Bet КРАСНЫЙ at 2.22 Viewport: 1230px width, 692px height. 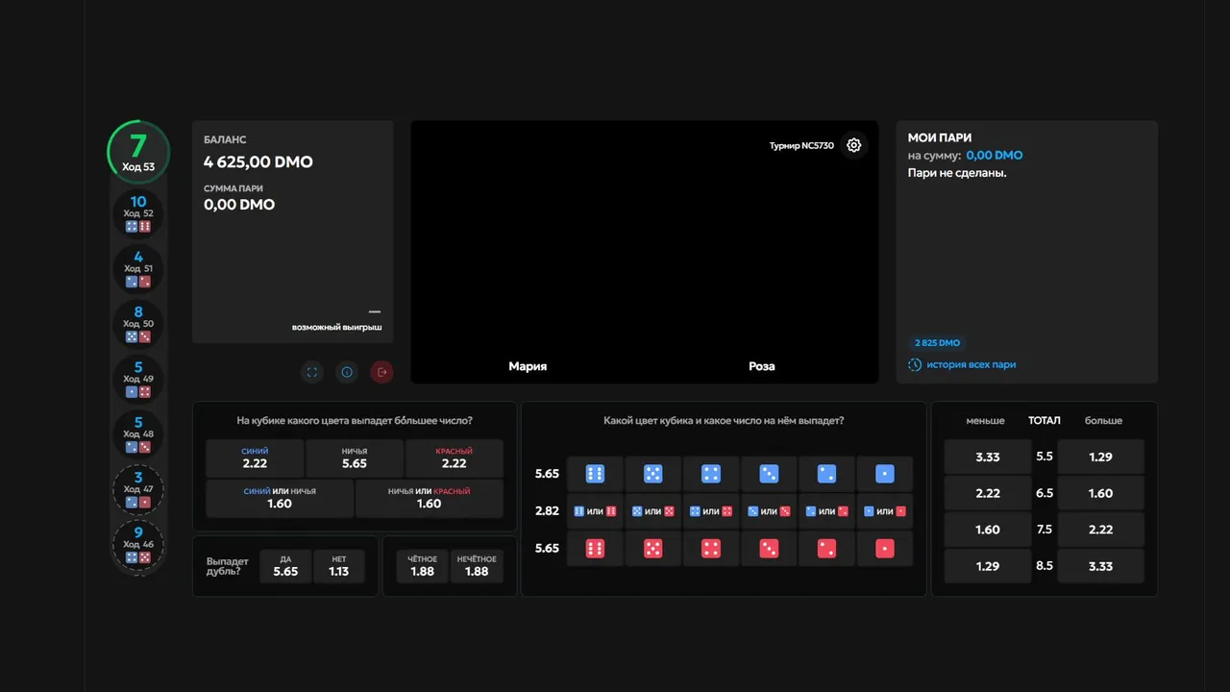455,458
